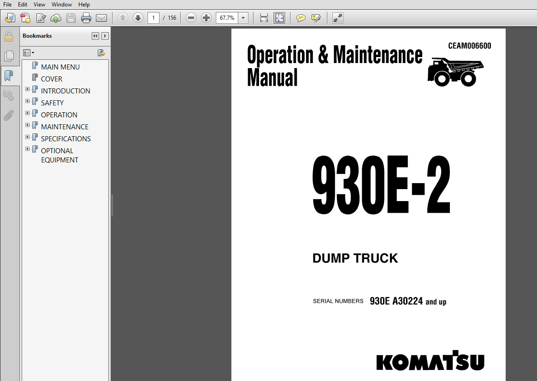
Task: Click the sidebar pane divider handle
Action: [x=112, y=205]
